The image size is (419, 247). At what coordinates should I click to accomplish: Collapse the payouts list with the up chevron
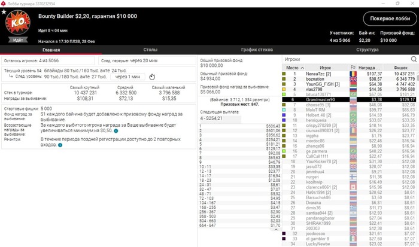coord(276,230)
